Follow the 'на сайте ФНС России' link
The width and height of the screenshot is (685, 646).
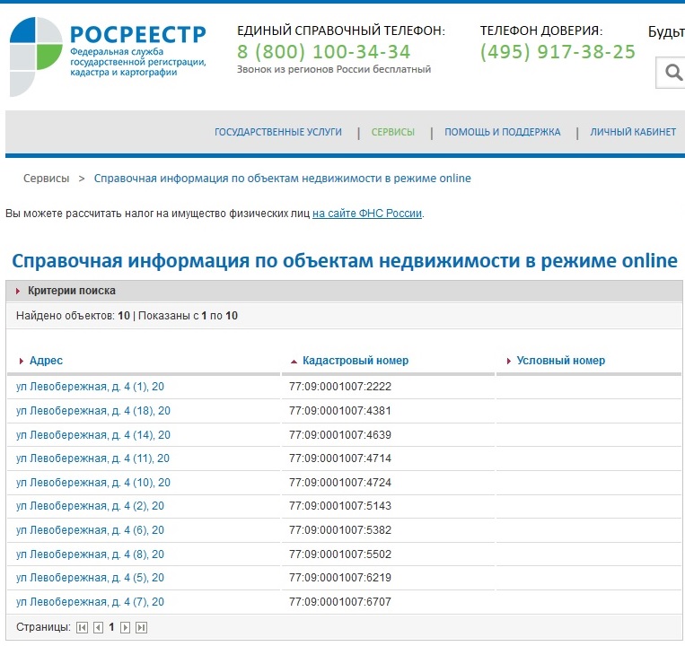[x=367, y=214]
